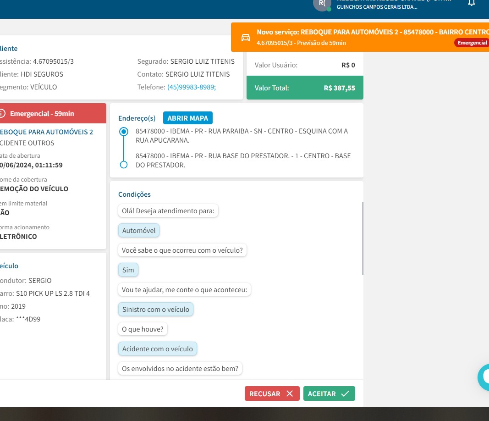Click Segurado SERGIO LUIZ TITENIS
Viewport: 489px width, 421px height.
186,61
